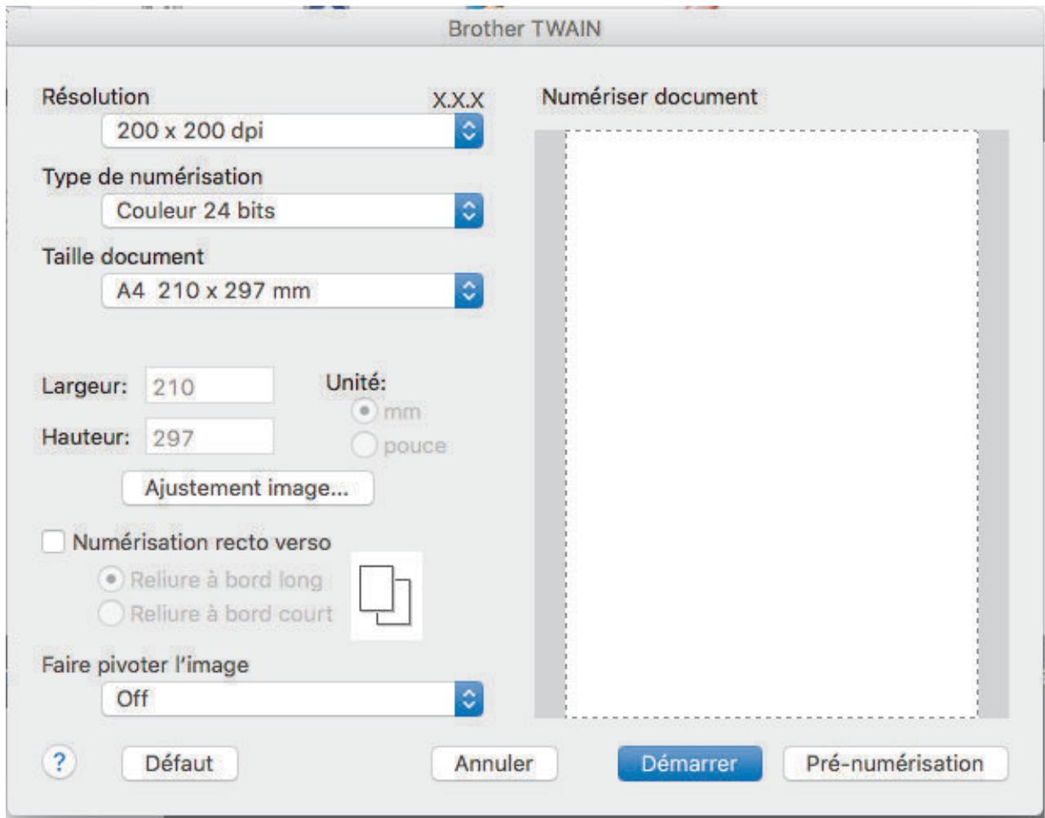Screen dimensions: 1045x818
Task: Click the Numériser document label
Action: (x=650, y=96)
